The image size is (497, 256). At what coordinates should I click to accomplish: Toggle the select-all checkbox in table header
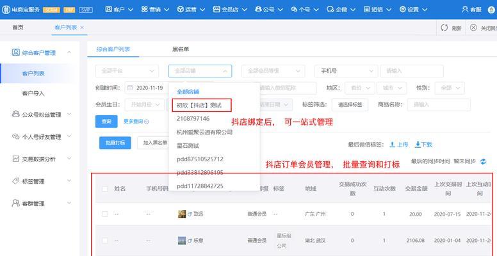click(x=104, y=189)
